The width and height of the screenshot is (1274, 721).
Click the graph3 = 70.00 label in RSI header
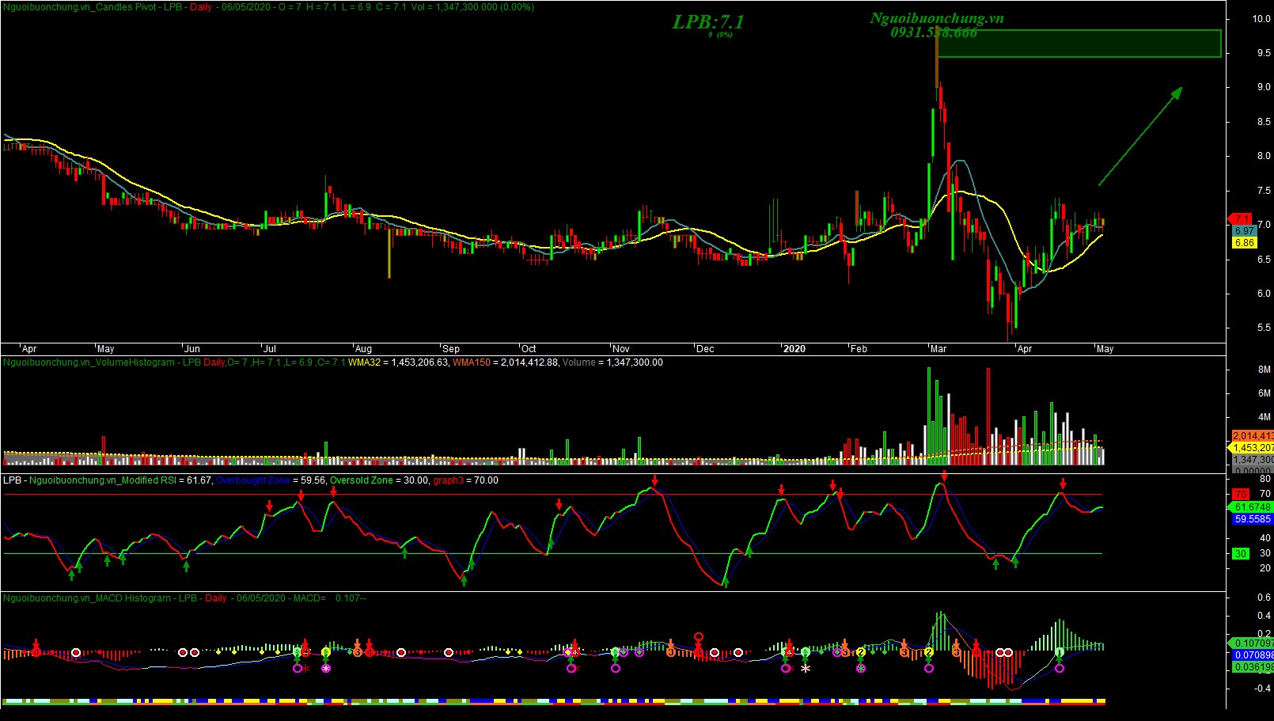tap(465, 480)
